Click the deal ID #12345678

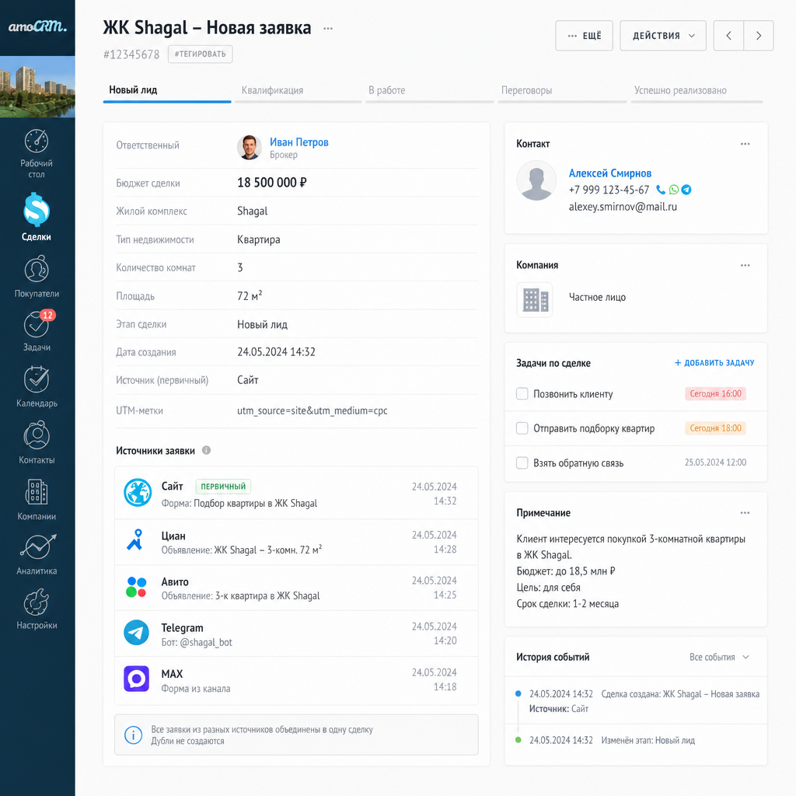(131, 54)
